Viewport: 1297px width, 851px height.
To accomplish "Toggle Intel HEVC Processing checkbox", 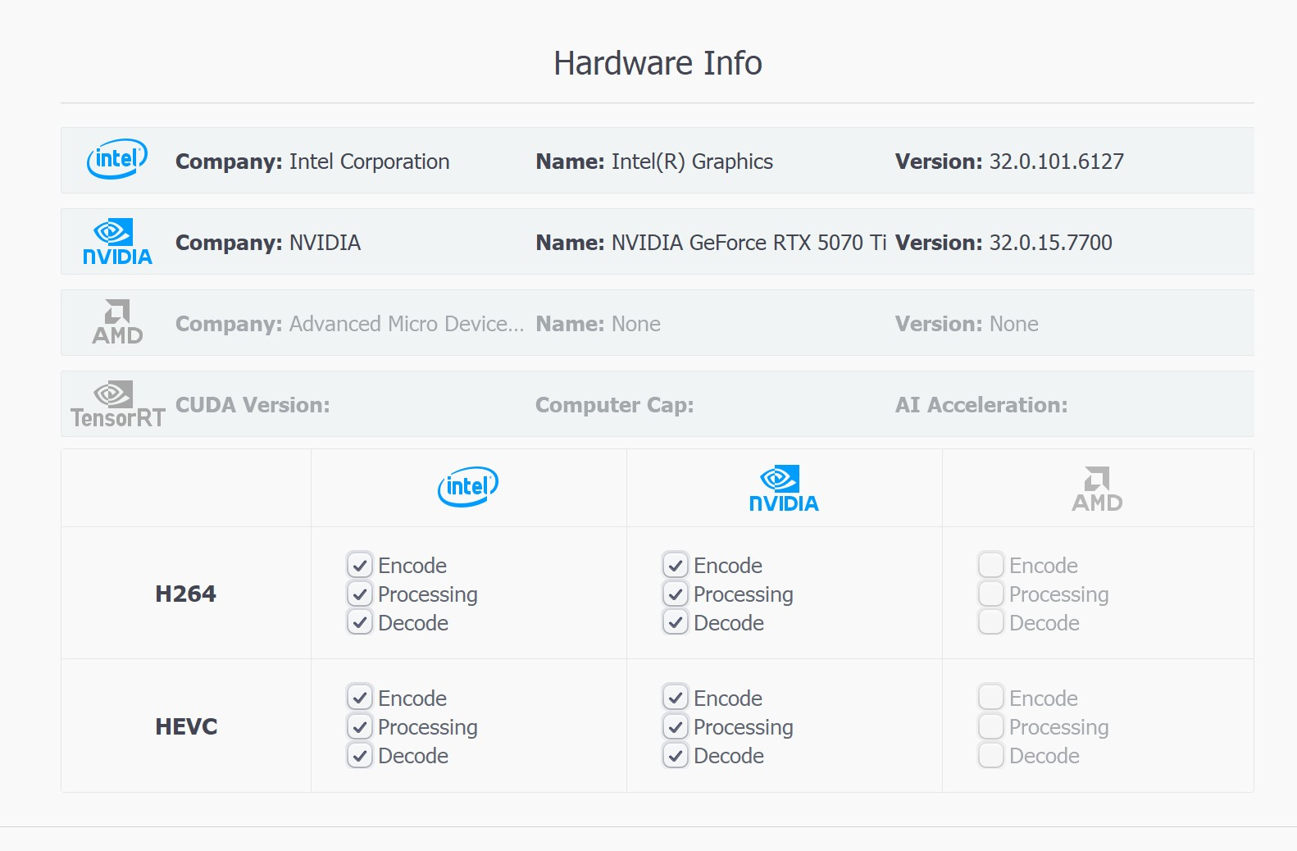I will tap(360, 726).
